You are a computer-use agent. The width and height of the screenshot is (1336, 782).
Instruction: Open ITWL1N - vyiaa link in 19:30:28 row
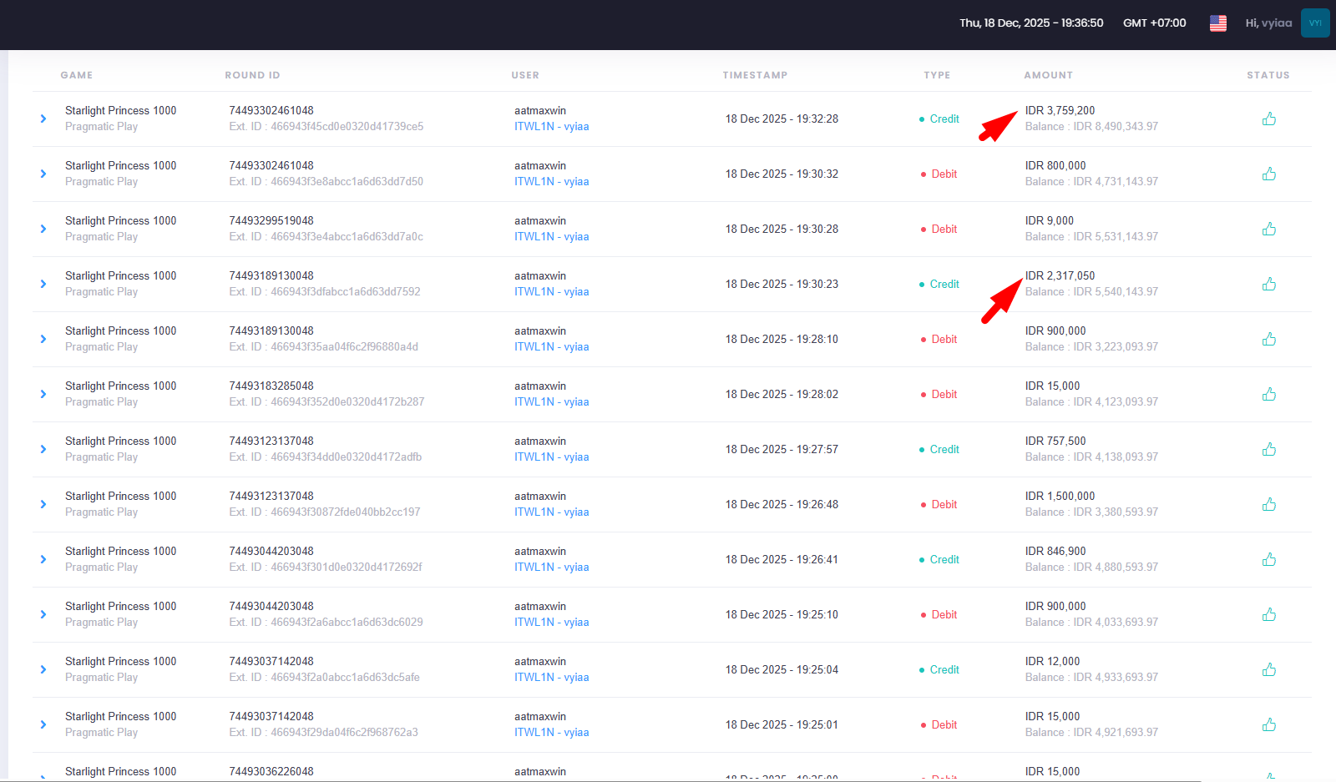coord(552,237)
